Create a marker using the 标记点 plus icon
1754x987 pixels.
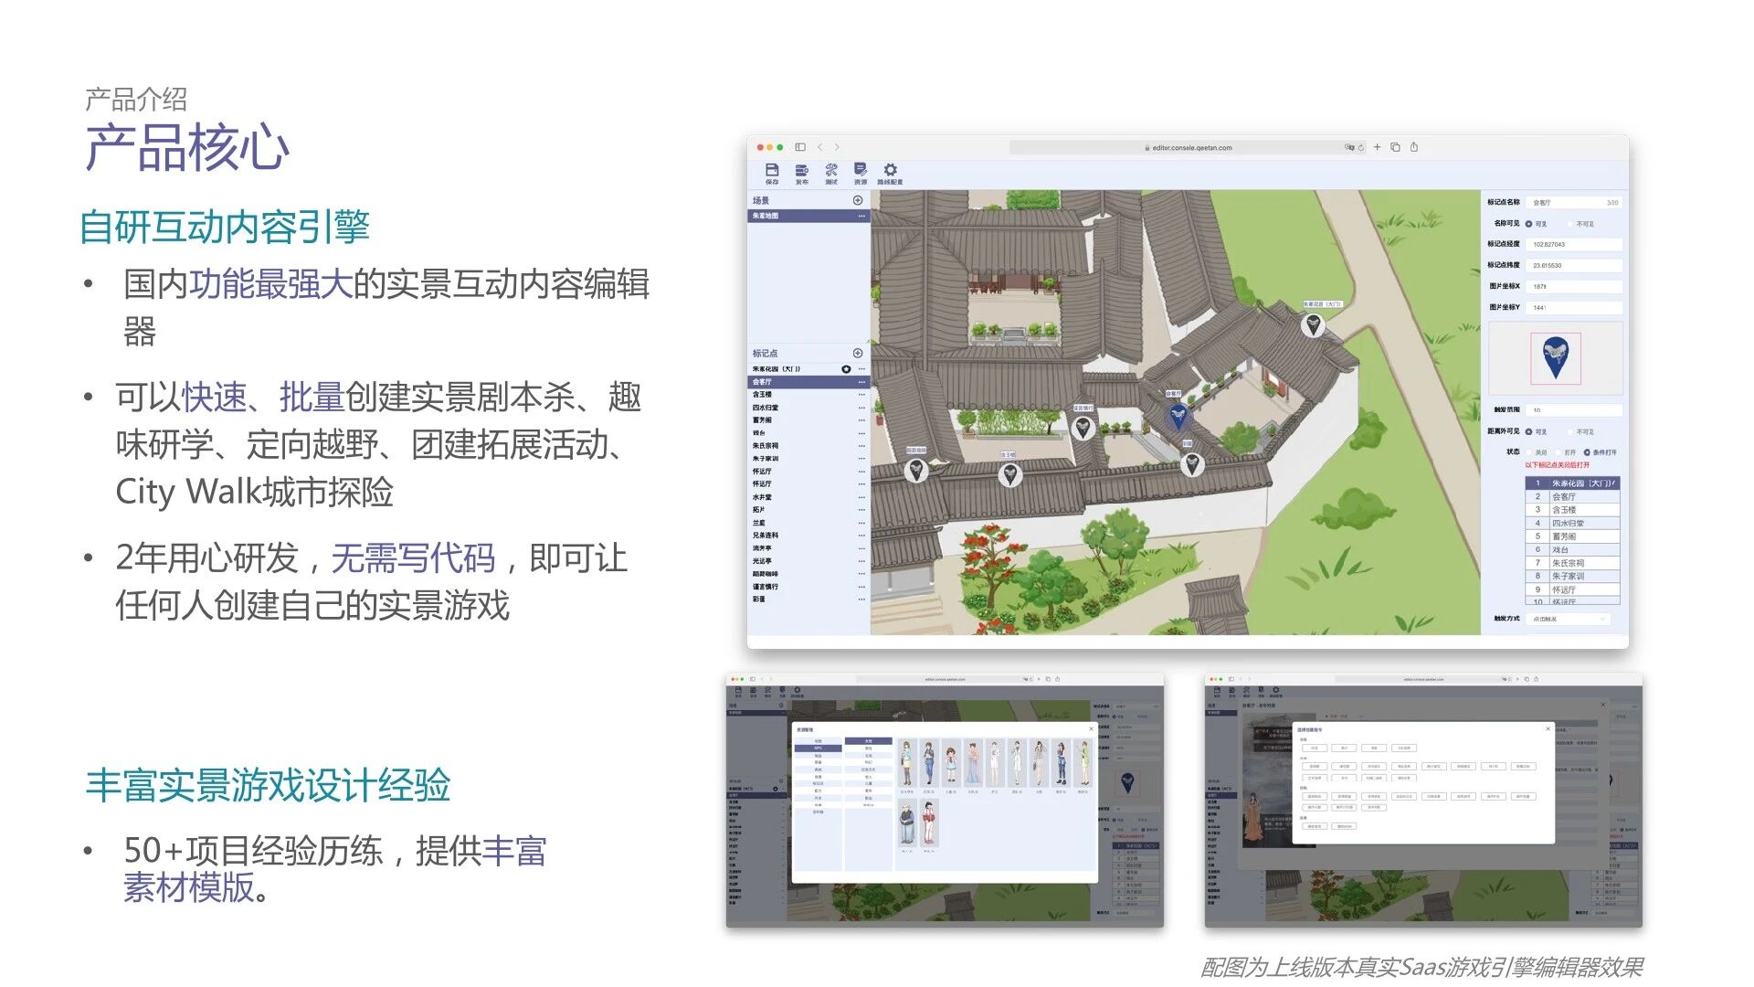tap(858, 353)
